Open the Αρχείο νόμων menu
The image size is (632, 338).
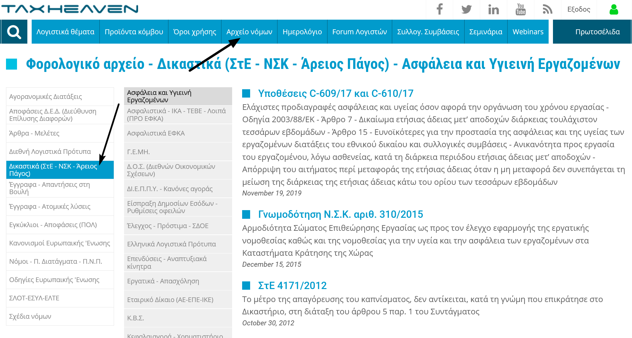click(x=249, y=32)
